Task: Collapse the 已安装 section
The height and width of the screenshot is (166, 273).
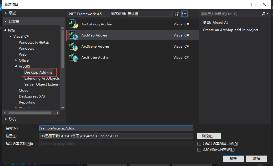Action: [5, 21]
